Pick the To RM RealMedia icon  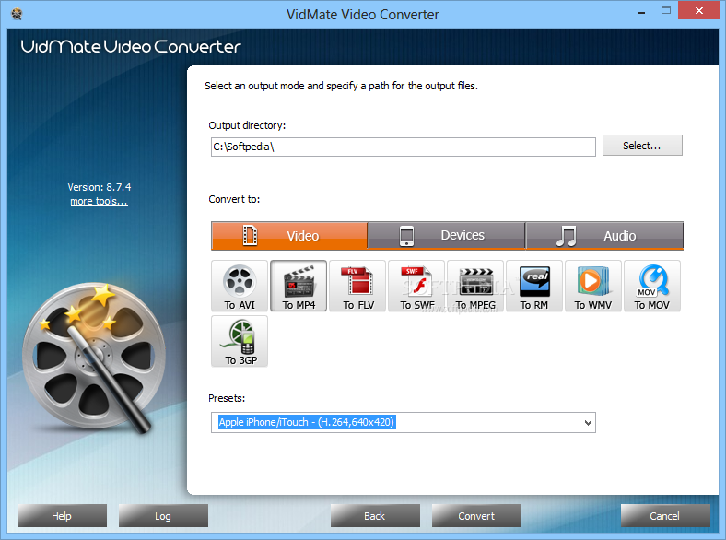[x=534, y=286]
